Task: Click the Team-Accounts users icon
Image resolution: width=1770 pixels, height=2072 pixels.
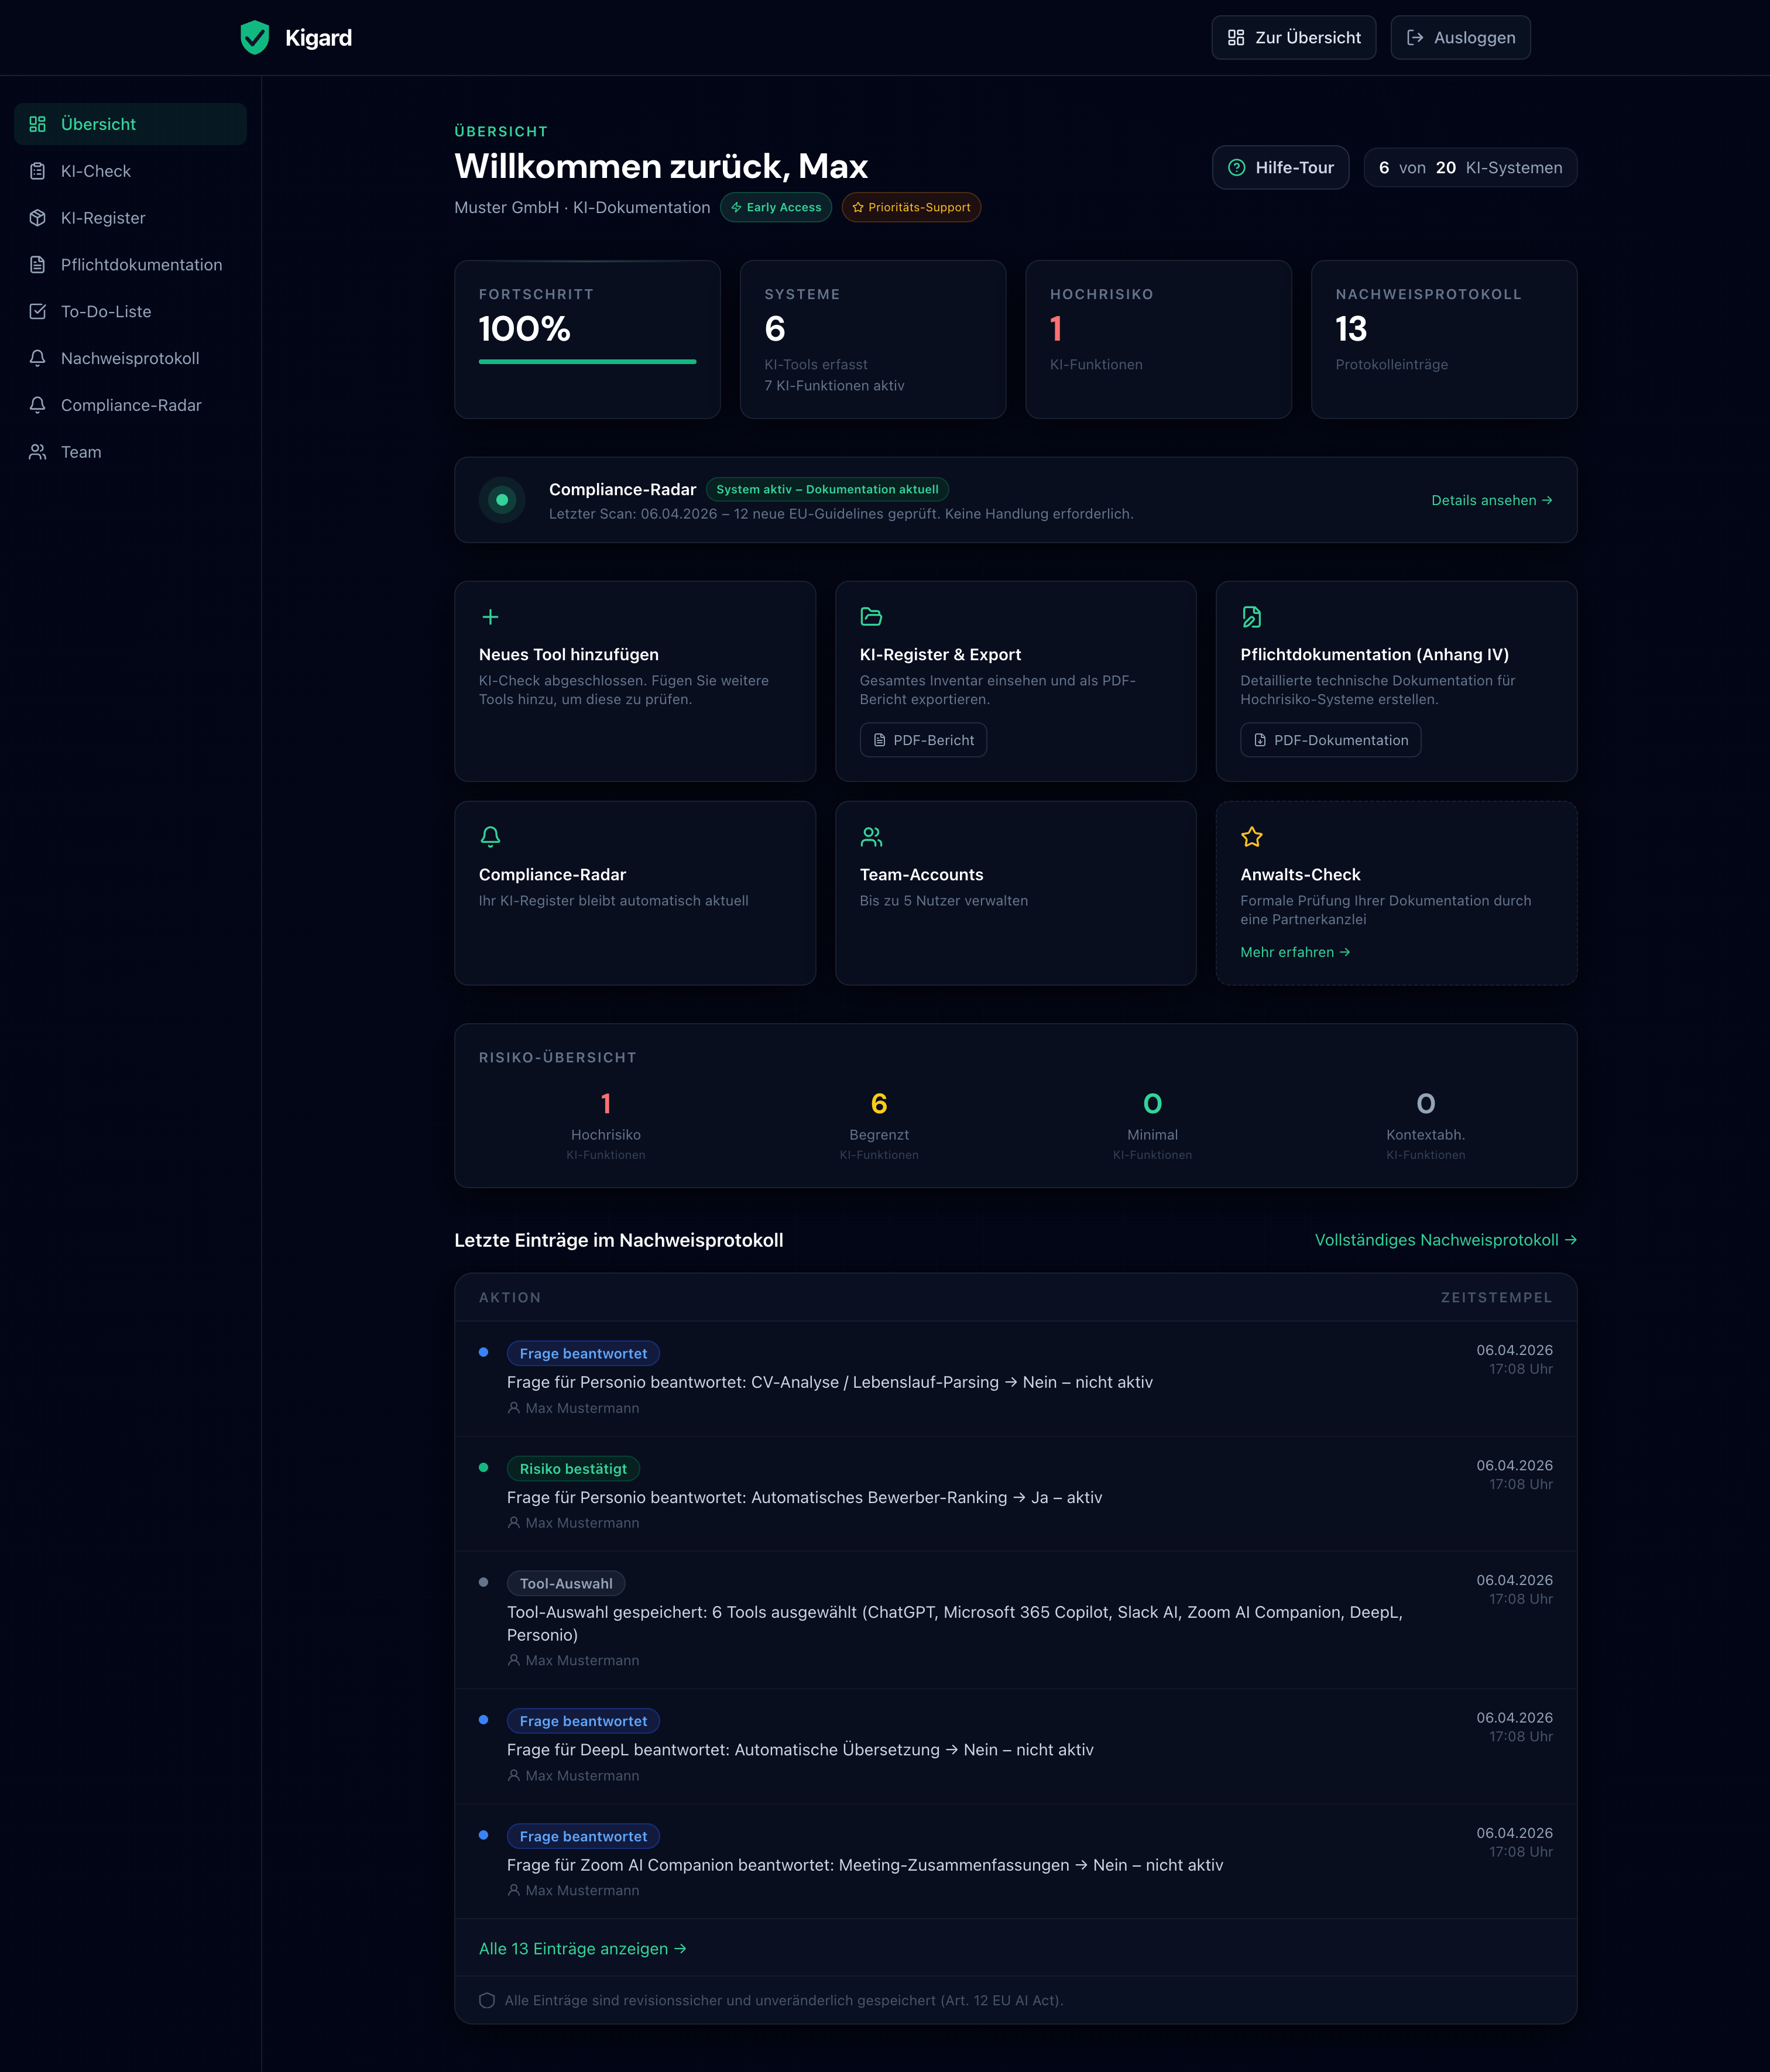Action: coord(871,837)
